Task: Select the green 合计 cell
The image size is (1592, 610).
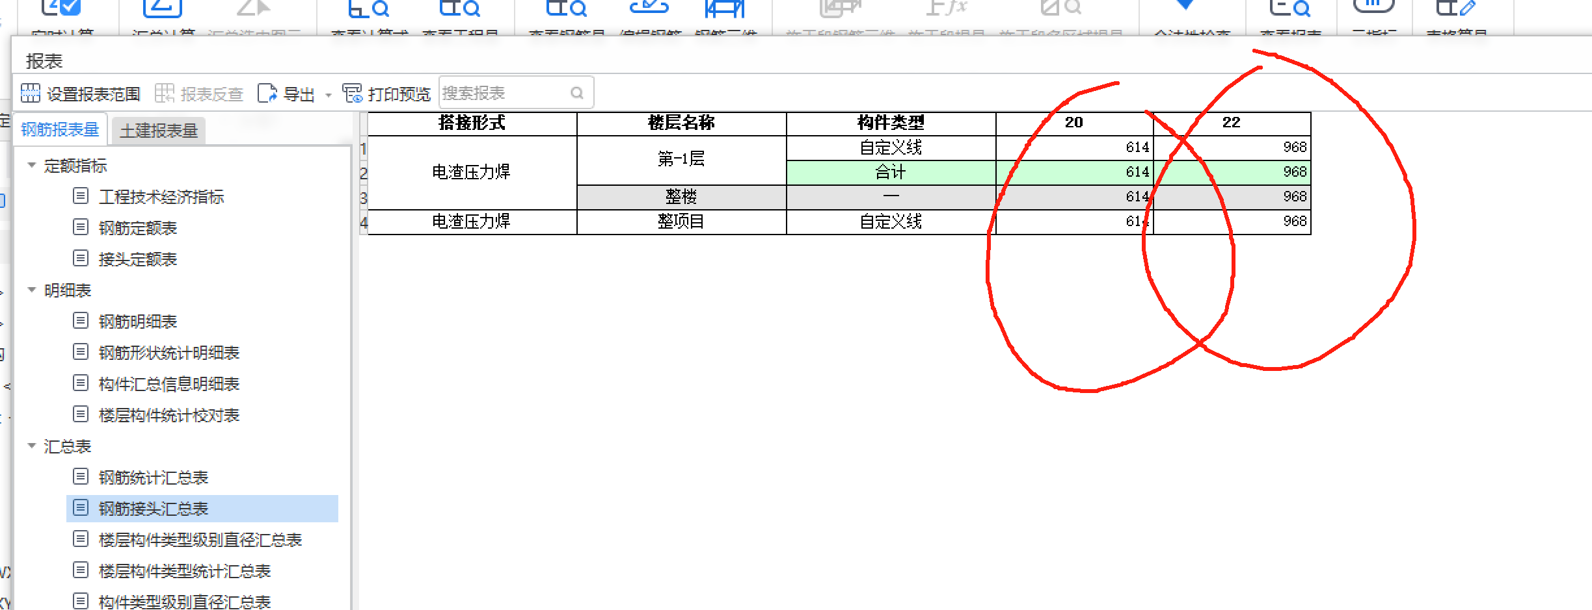Action: tap(891, 172)
